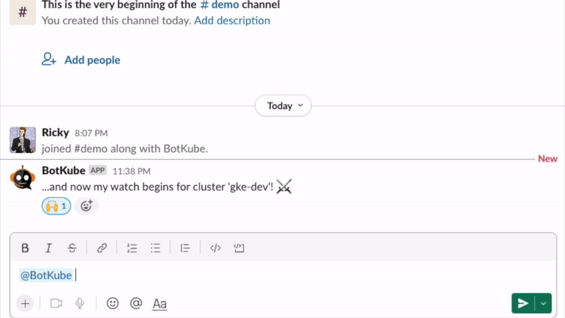Mention someone with @ button
This screenshot has height=318, width=565.
(x=136, y=303)
